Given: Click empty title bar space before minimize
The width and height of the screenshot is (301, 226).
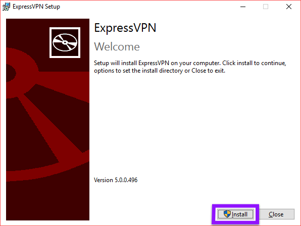Looking at the screenshot, I should pyautogui.click(x=146, y=7).
